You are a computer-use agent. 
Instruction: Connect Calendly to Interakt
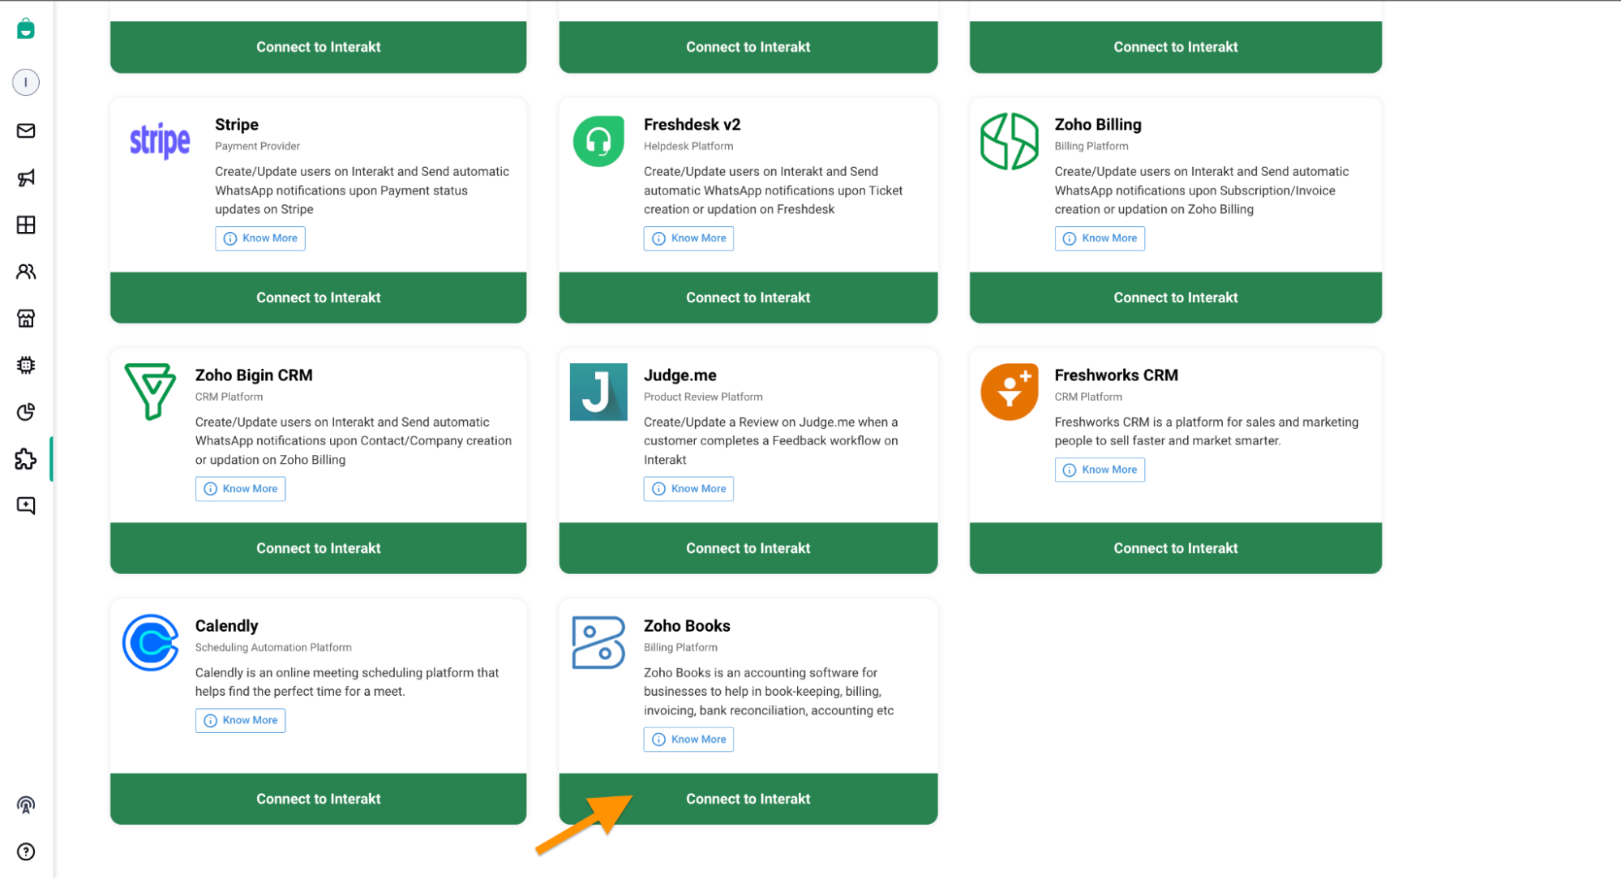click(318, 798)
